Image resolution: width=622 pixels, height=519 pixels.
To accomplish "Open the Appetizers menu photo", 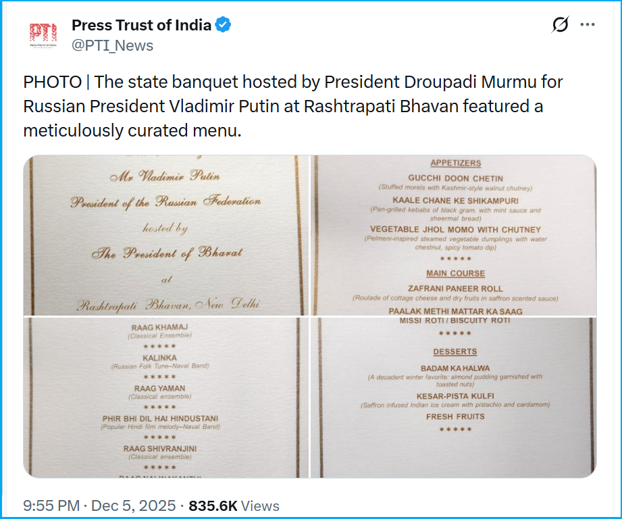I will point(454,234).
